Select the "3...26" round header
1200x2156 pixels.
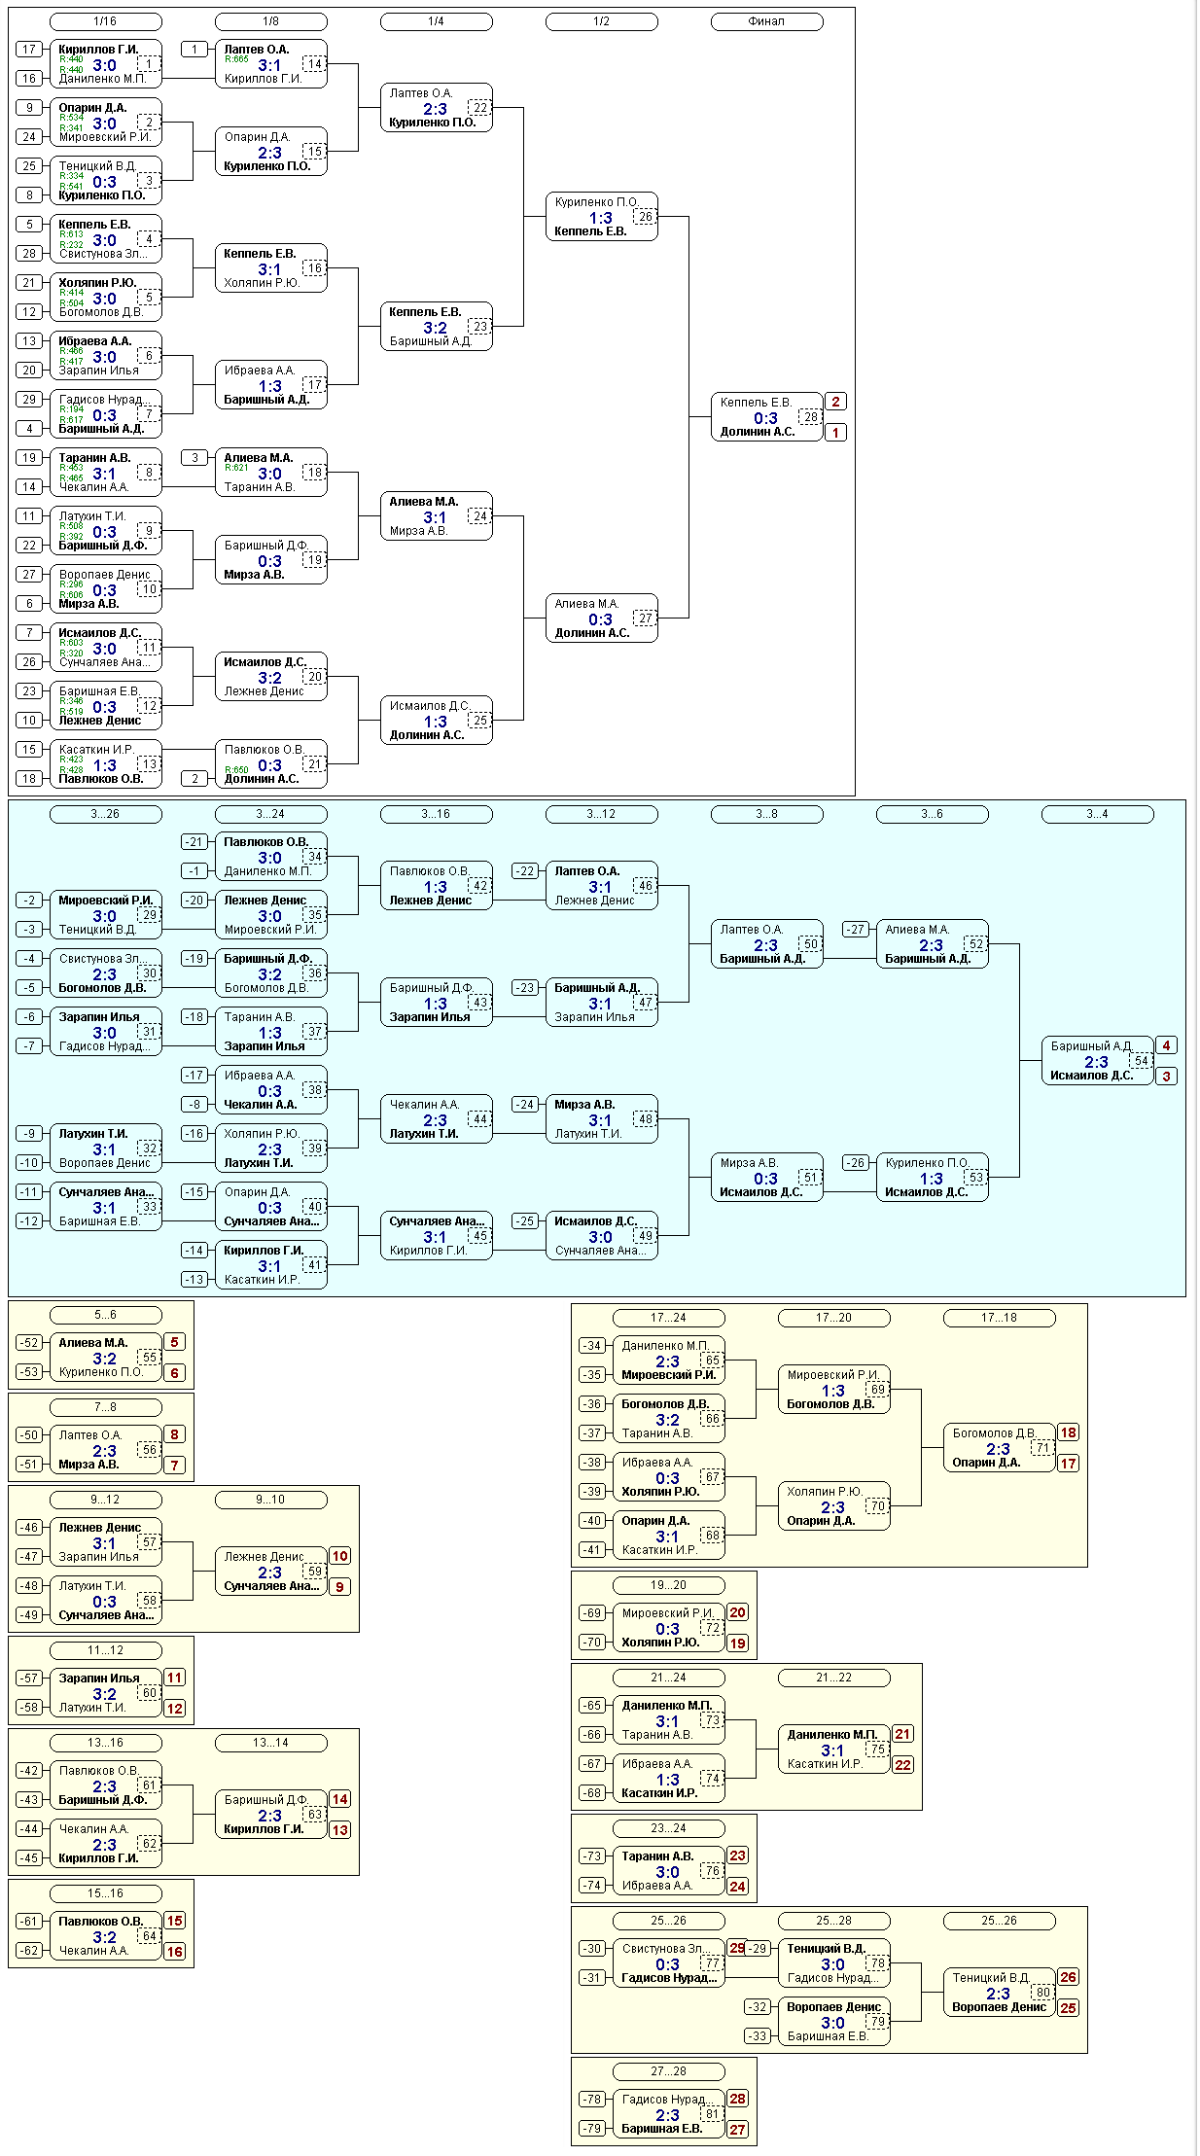(x=105, y=814)
